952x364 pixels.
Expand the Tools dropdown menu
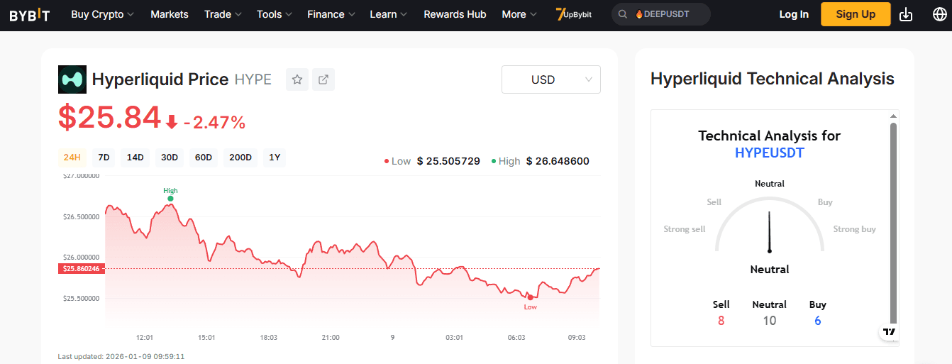pos(275,14)
